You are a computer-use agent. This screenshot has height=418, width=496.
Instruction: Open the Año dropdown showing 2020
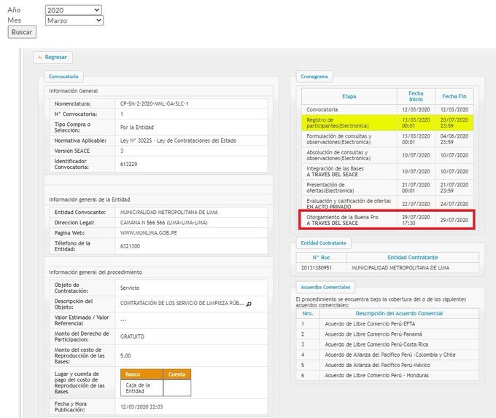click(x=74, y=10)
